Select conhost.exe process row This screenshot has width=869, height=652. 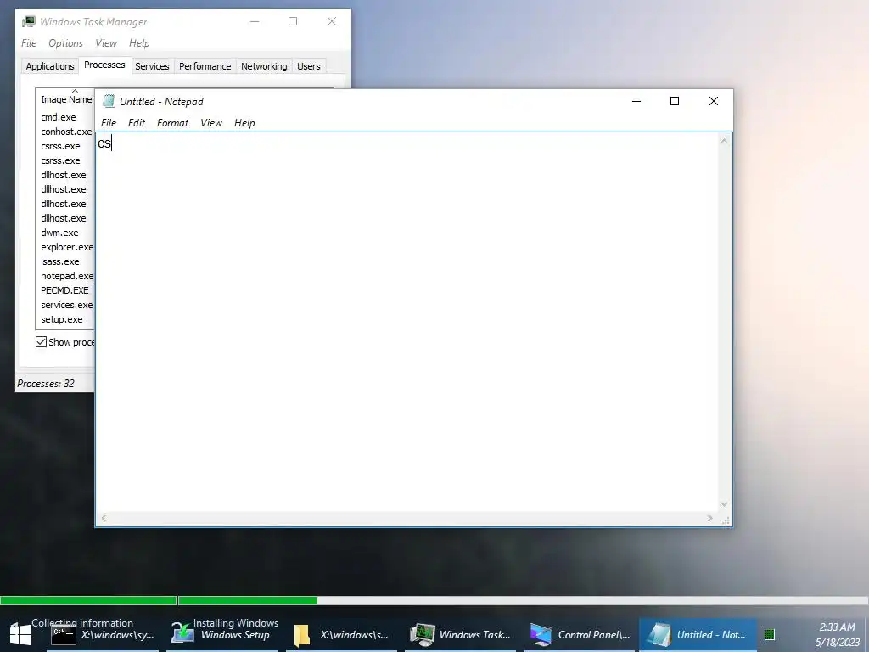click(x=65, y=132)
